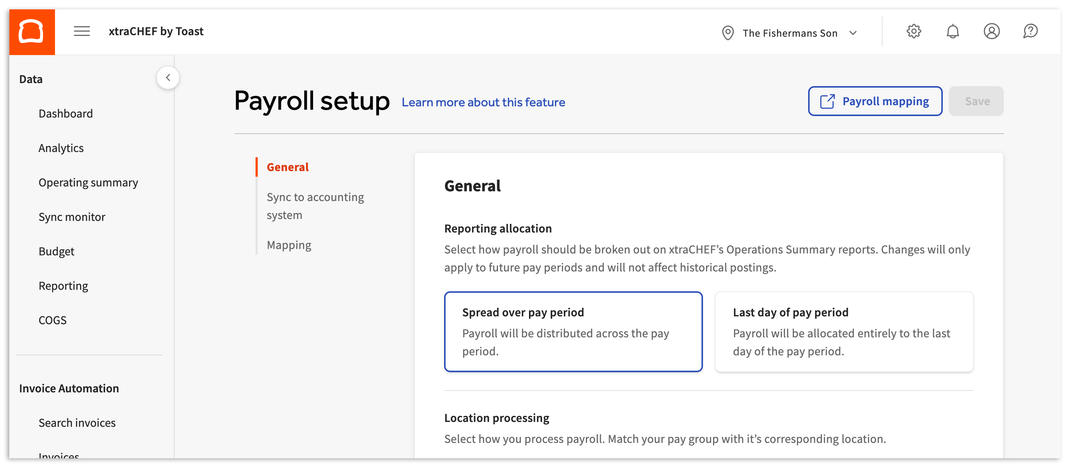Screen dimensions: 1070x468
Task: Go to Sync monitor page
Action: click(72, 217)
